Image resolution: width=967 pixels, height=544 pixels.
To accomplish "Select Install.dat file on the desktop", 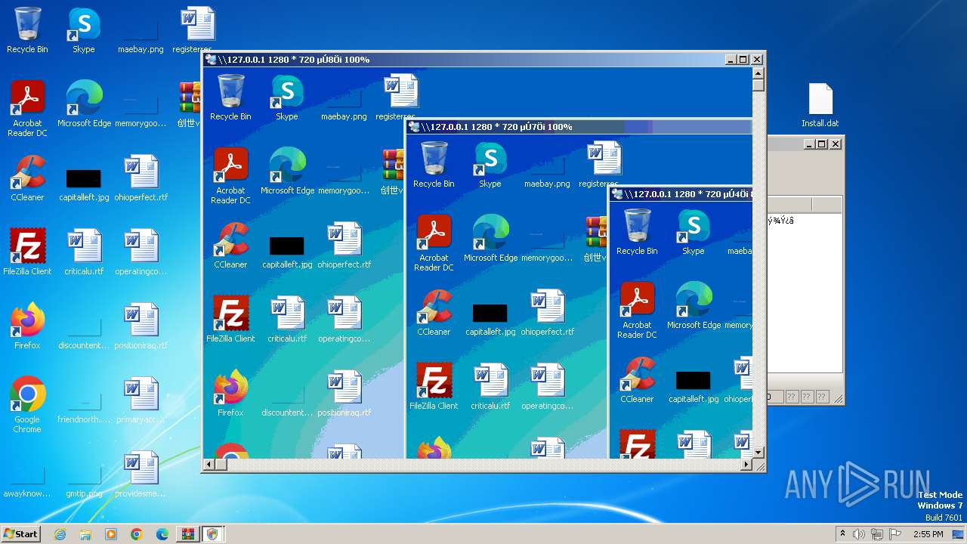I will (x=820, y=104).
